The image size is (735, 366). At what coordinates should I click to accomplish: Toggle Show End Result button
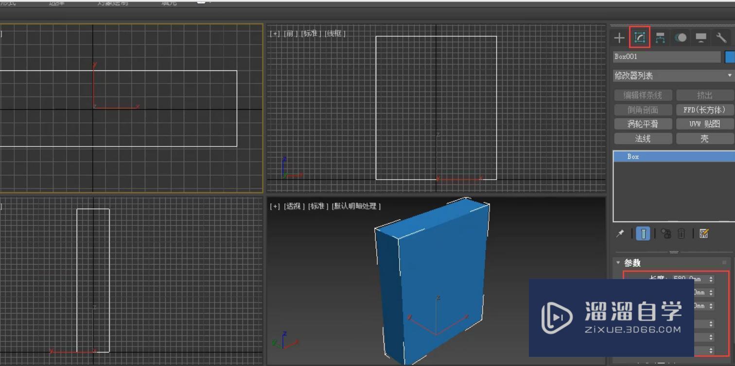[x=643, y=233]
